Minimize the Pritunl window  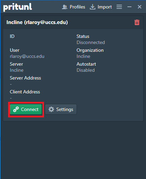129,7
